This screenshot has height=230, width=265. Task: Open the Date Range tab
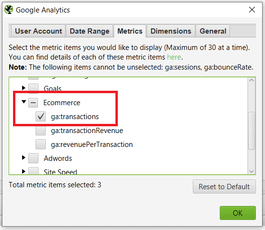pyautogui.click(x=89, y=31)
